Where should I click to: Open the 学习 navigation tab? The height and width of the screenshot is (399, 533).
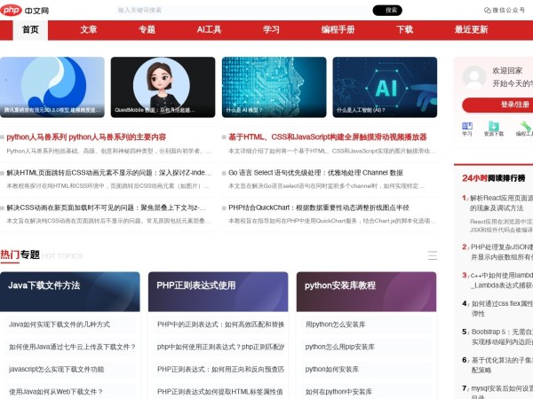click(271, 30)
